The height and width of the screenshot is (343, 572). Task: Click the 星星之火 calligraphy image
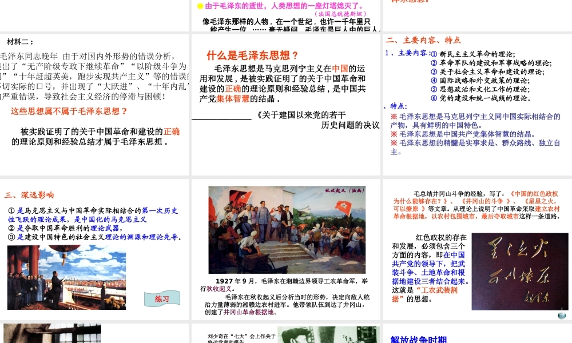519,272
